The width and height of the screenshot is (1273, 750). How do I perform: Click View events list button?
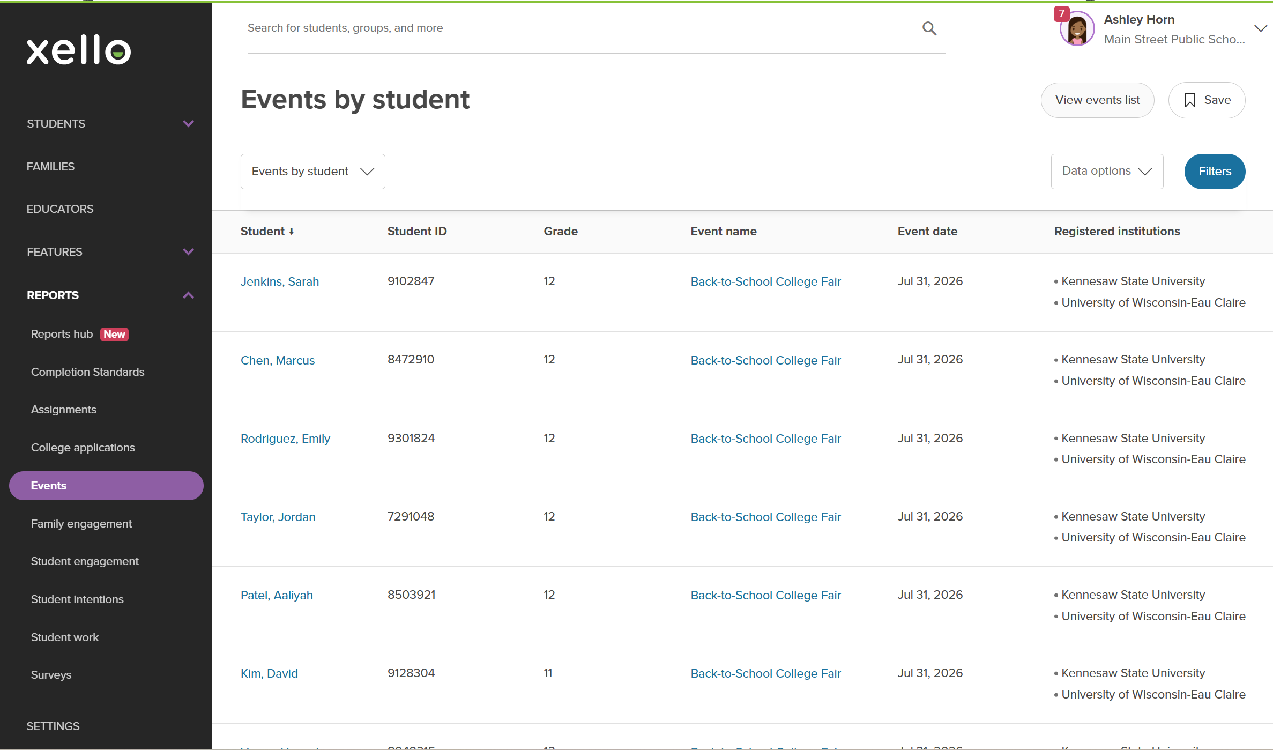1097,100
